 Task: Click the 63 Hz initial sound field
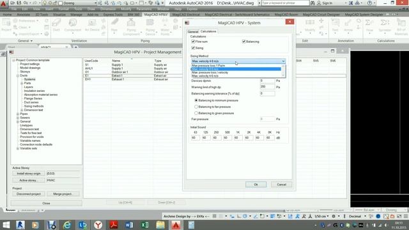(x=196, y=138)
